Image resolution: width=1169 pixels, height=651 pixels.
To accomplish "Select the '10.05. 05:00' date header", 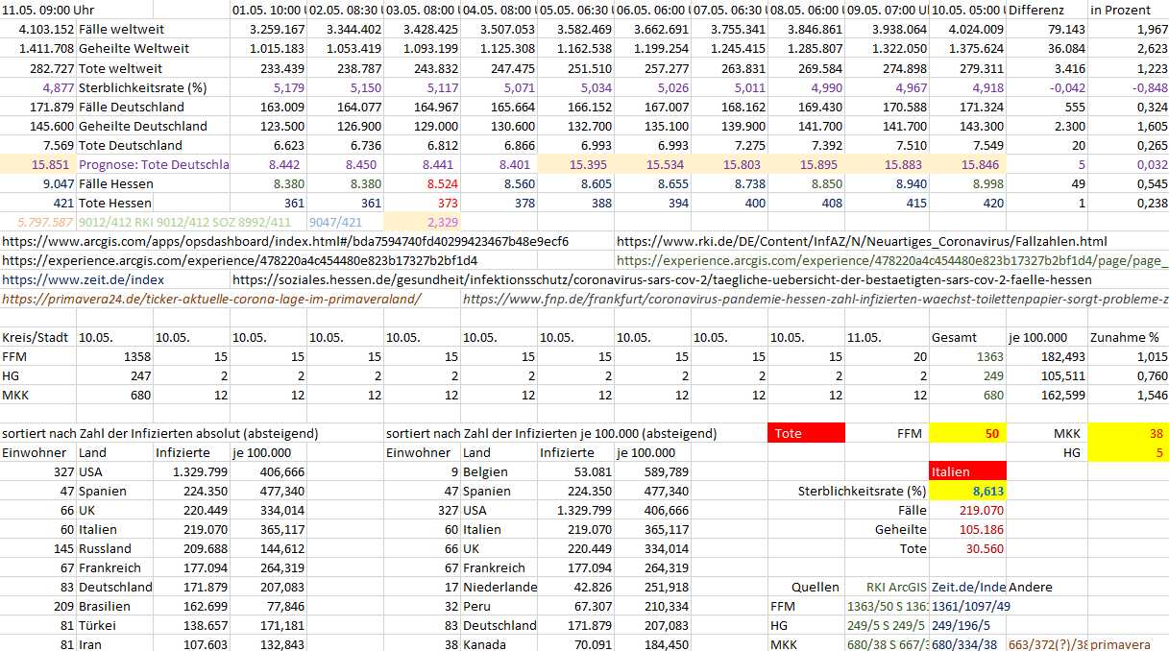I will [968, 11].
